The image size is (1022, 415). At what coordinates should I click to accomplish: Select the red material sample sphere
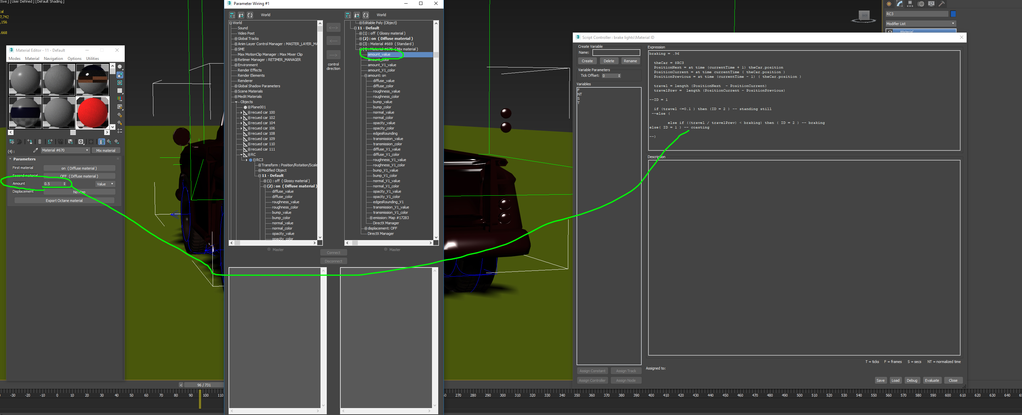[x=92, y=113]
